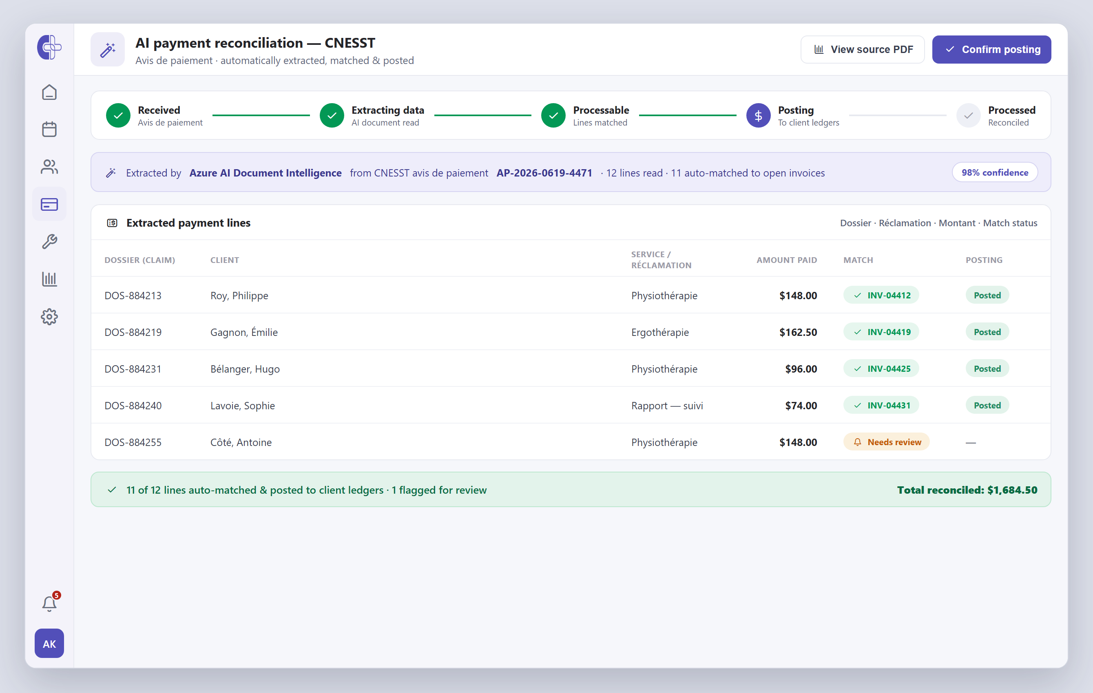Select dossier DOS-884255

pyautogui.click(x=133, y=442)
